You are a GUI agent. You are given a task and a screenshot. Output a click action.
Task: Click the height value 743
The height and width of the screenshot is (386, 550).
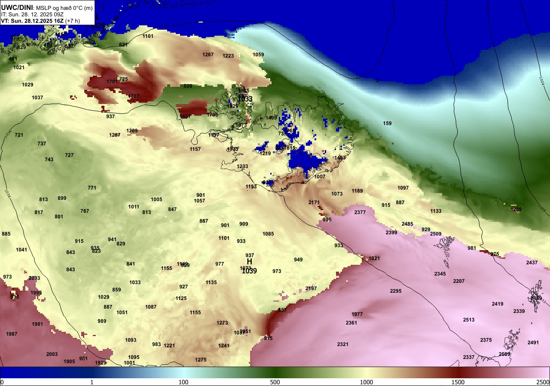tap(49, 159)
